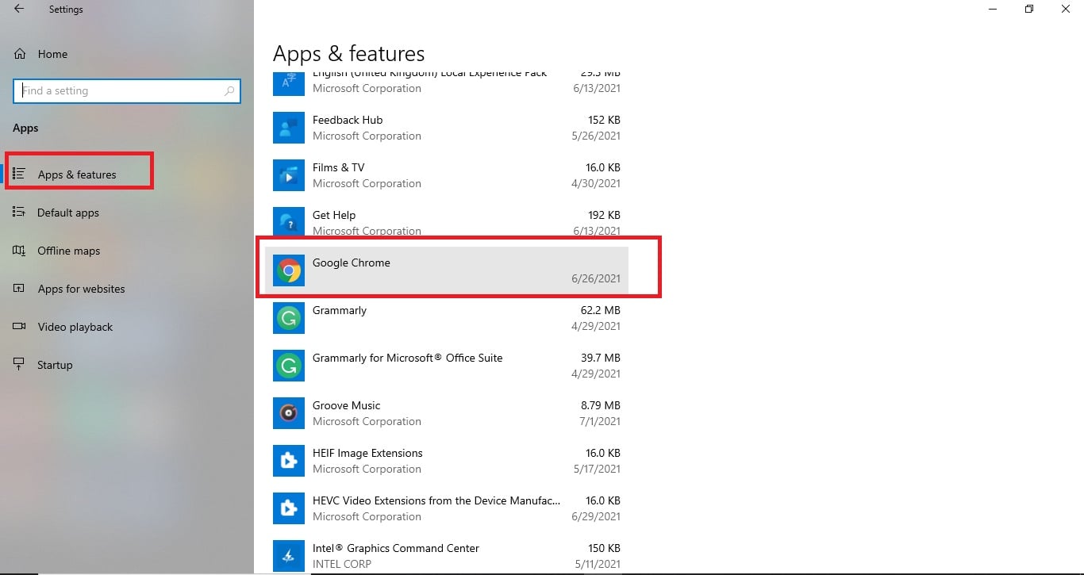Click the 8.79 MB Groove Music size

coord(601,405)
